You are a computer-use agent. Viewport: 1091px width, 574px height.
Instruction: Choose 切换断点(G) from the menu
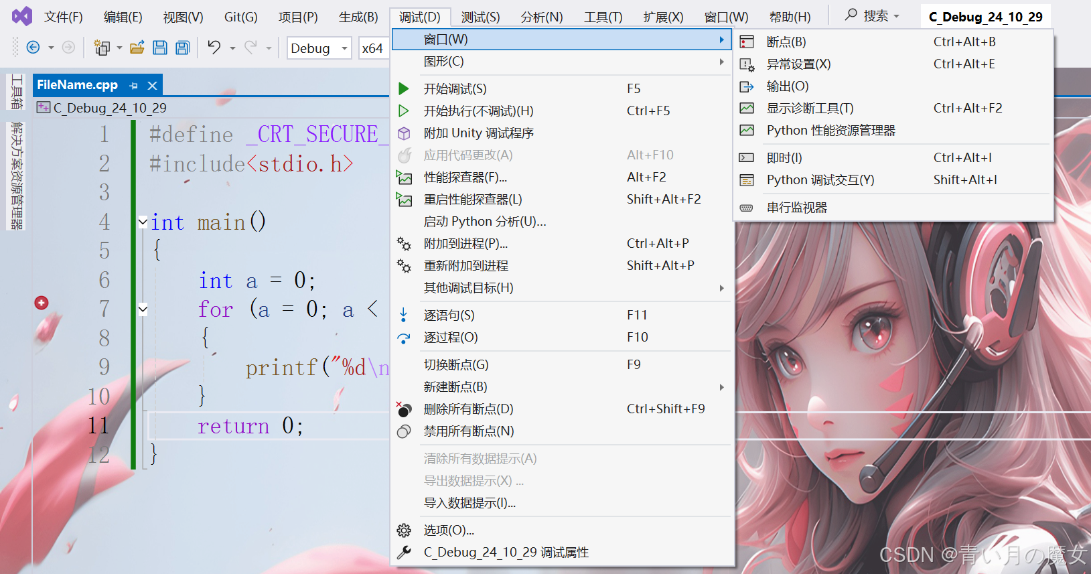(x=561, y=365)
